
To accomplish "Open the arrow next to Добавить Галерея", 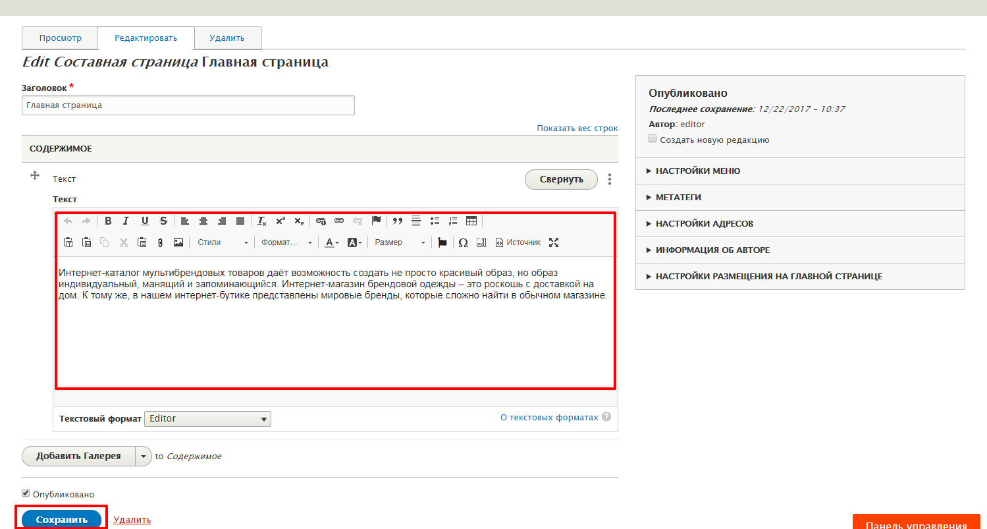I will (x=144, y=456).
